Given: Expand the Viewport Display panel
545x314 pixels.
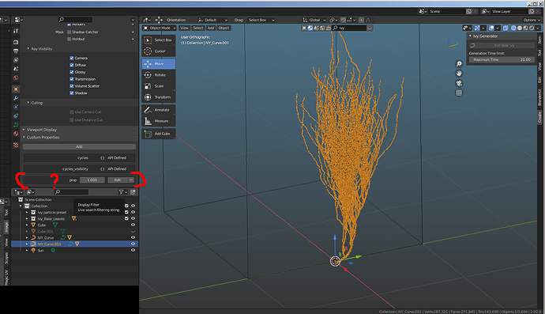Looking at the screenshot, I should point(24,130).
